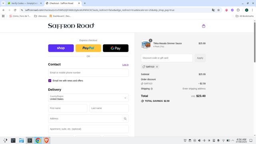Screen dimensions: 256x144
Task: Open the All Bookmarks folder
Action: (x=244, y=16)
